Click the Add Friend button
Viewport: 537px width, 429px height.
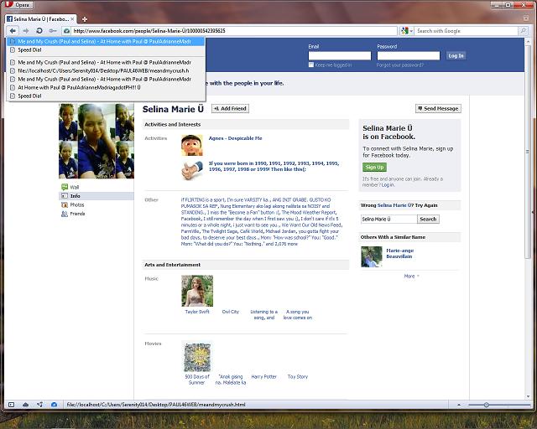pos(230,108)
